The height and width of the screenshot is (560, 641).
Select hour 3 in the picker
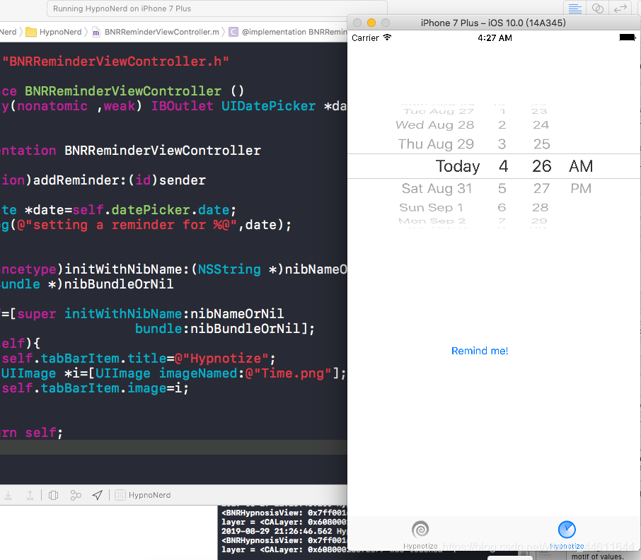point(502,144)
